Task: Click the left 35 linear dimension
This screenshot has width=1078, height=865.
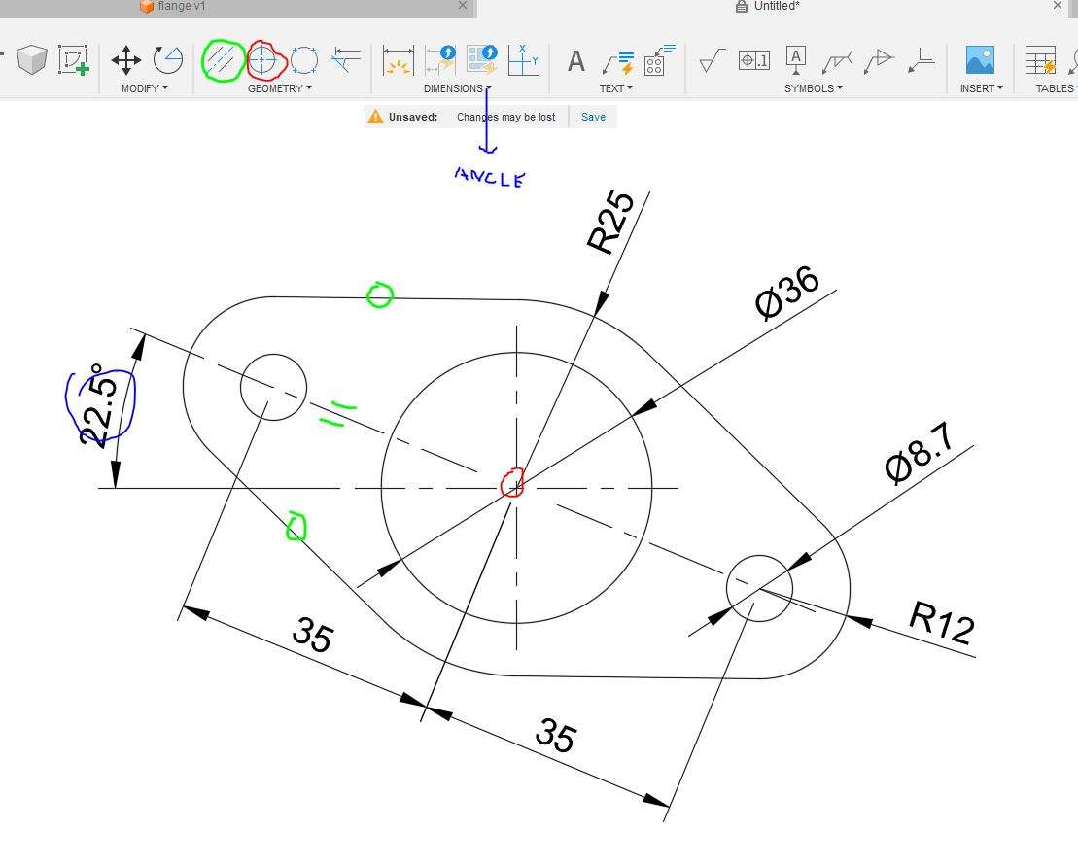Action: [x=313, y=635]
